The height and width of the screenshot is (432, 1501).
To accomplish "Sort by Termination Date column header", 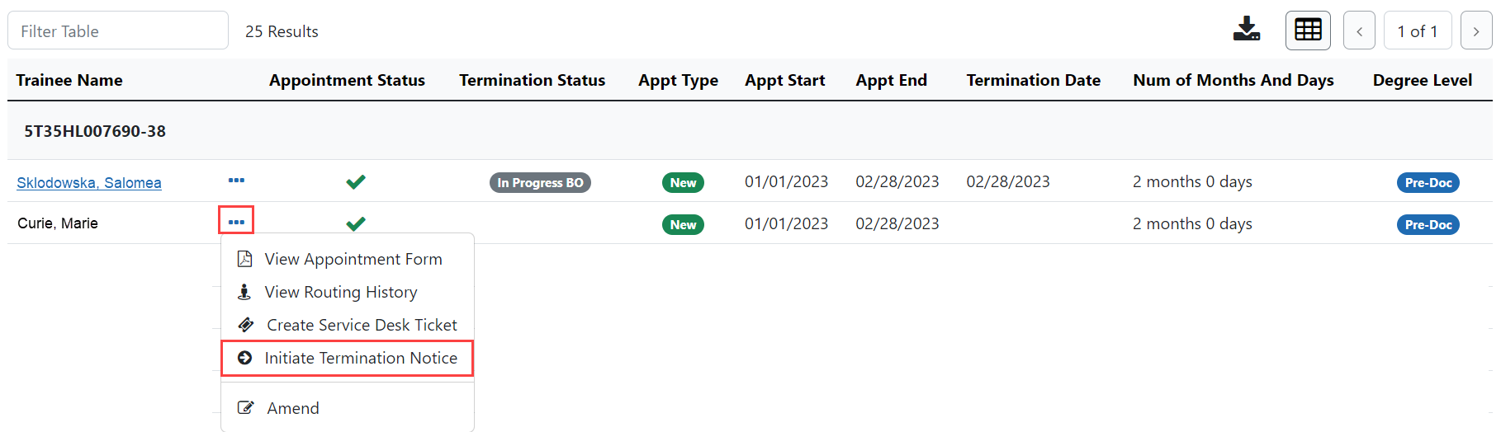I will point(1034,80).
